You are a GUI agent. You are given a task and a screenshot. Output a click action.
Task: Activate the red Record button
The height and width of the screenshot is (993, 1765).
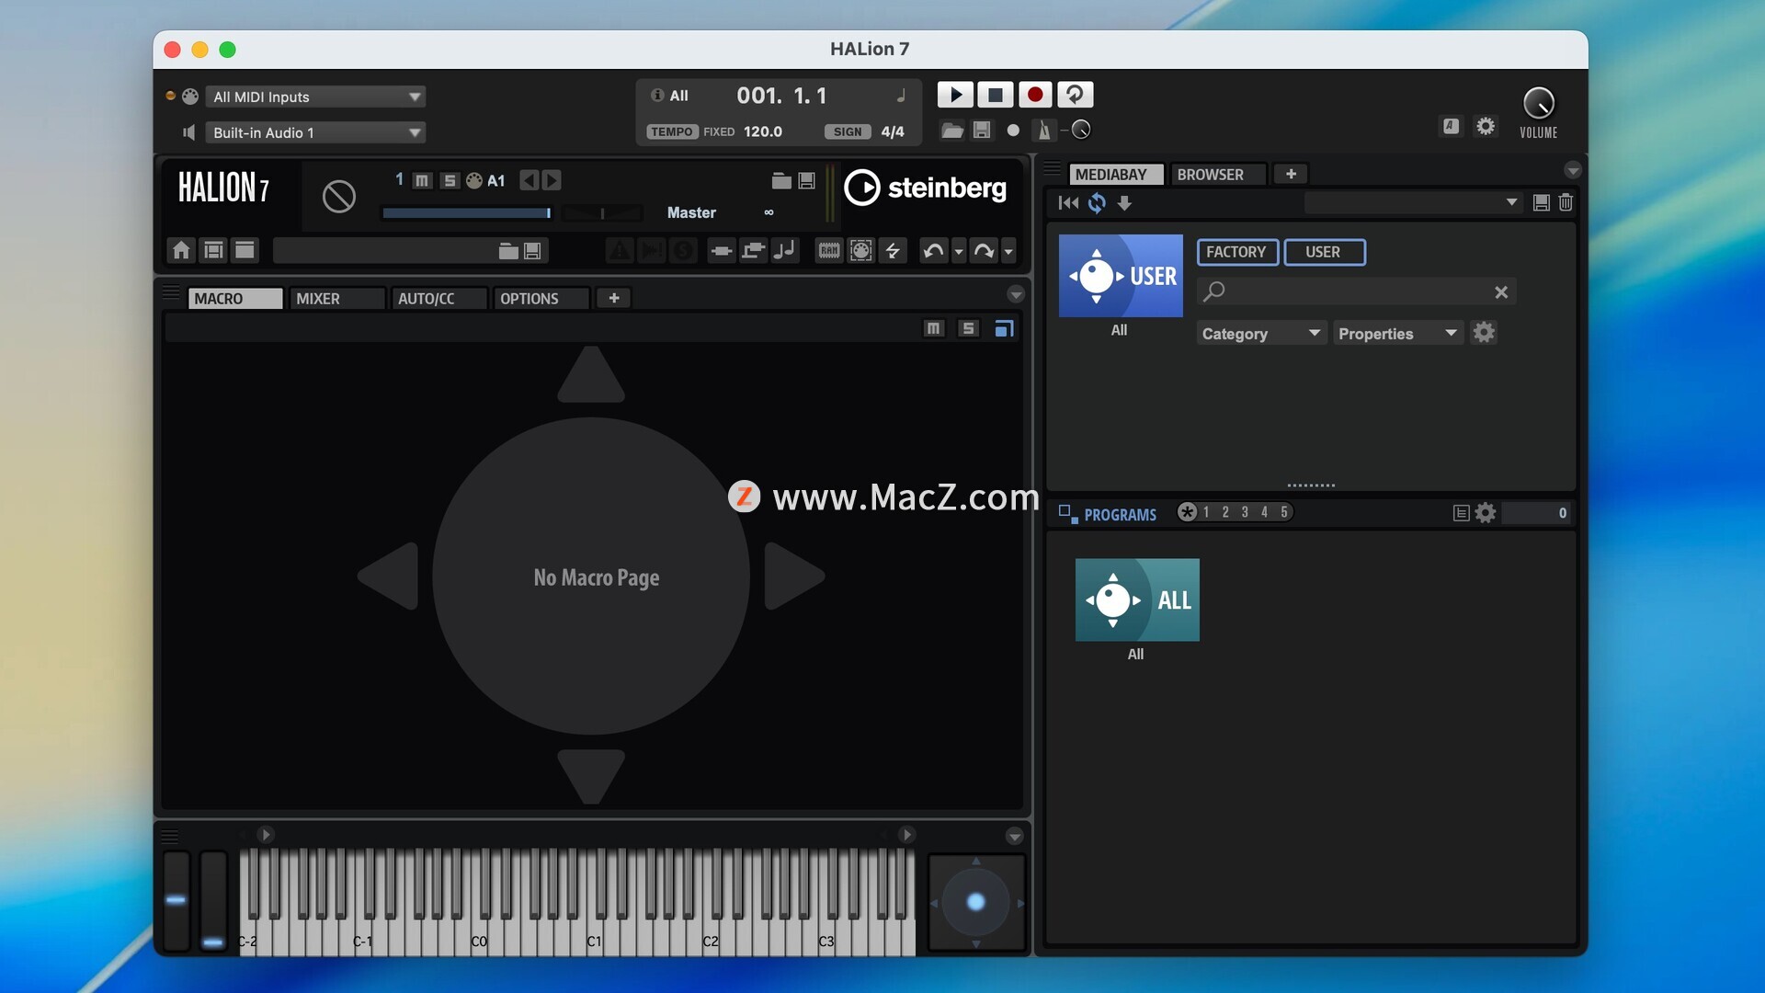1034,95
